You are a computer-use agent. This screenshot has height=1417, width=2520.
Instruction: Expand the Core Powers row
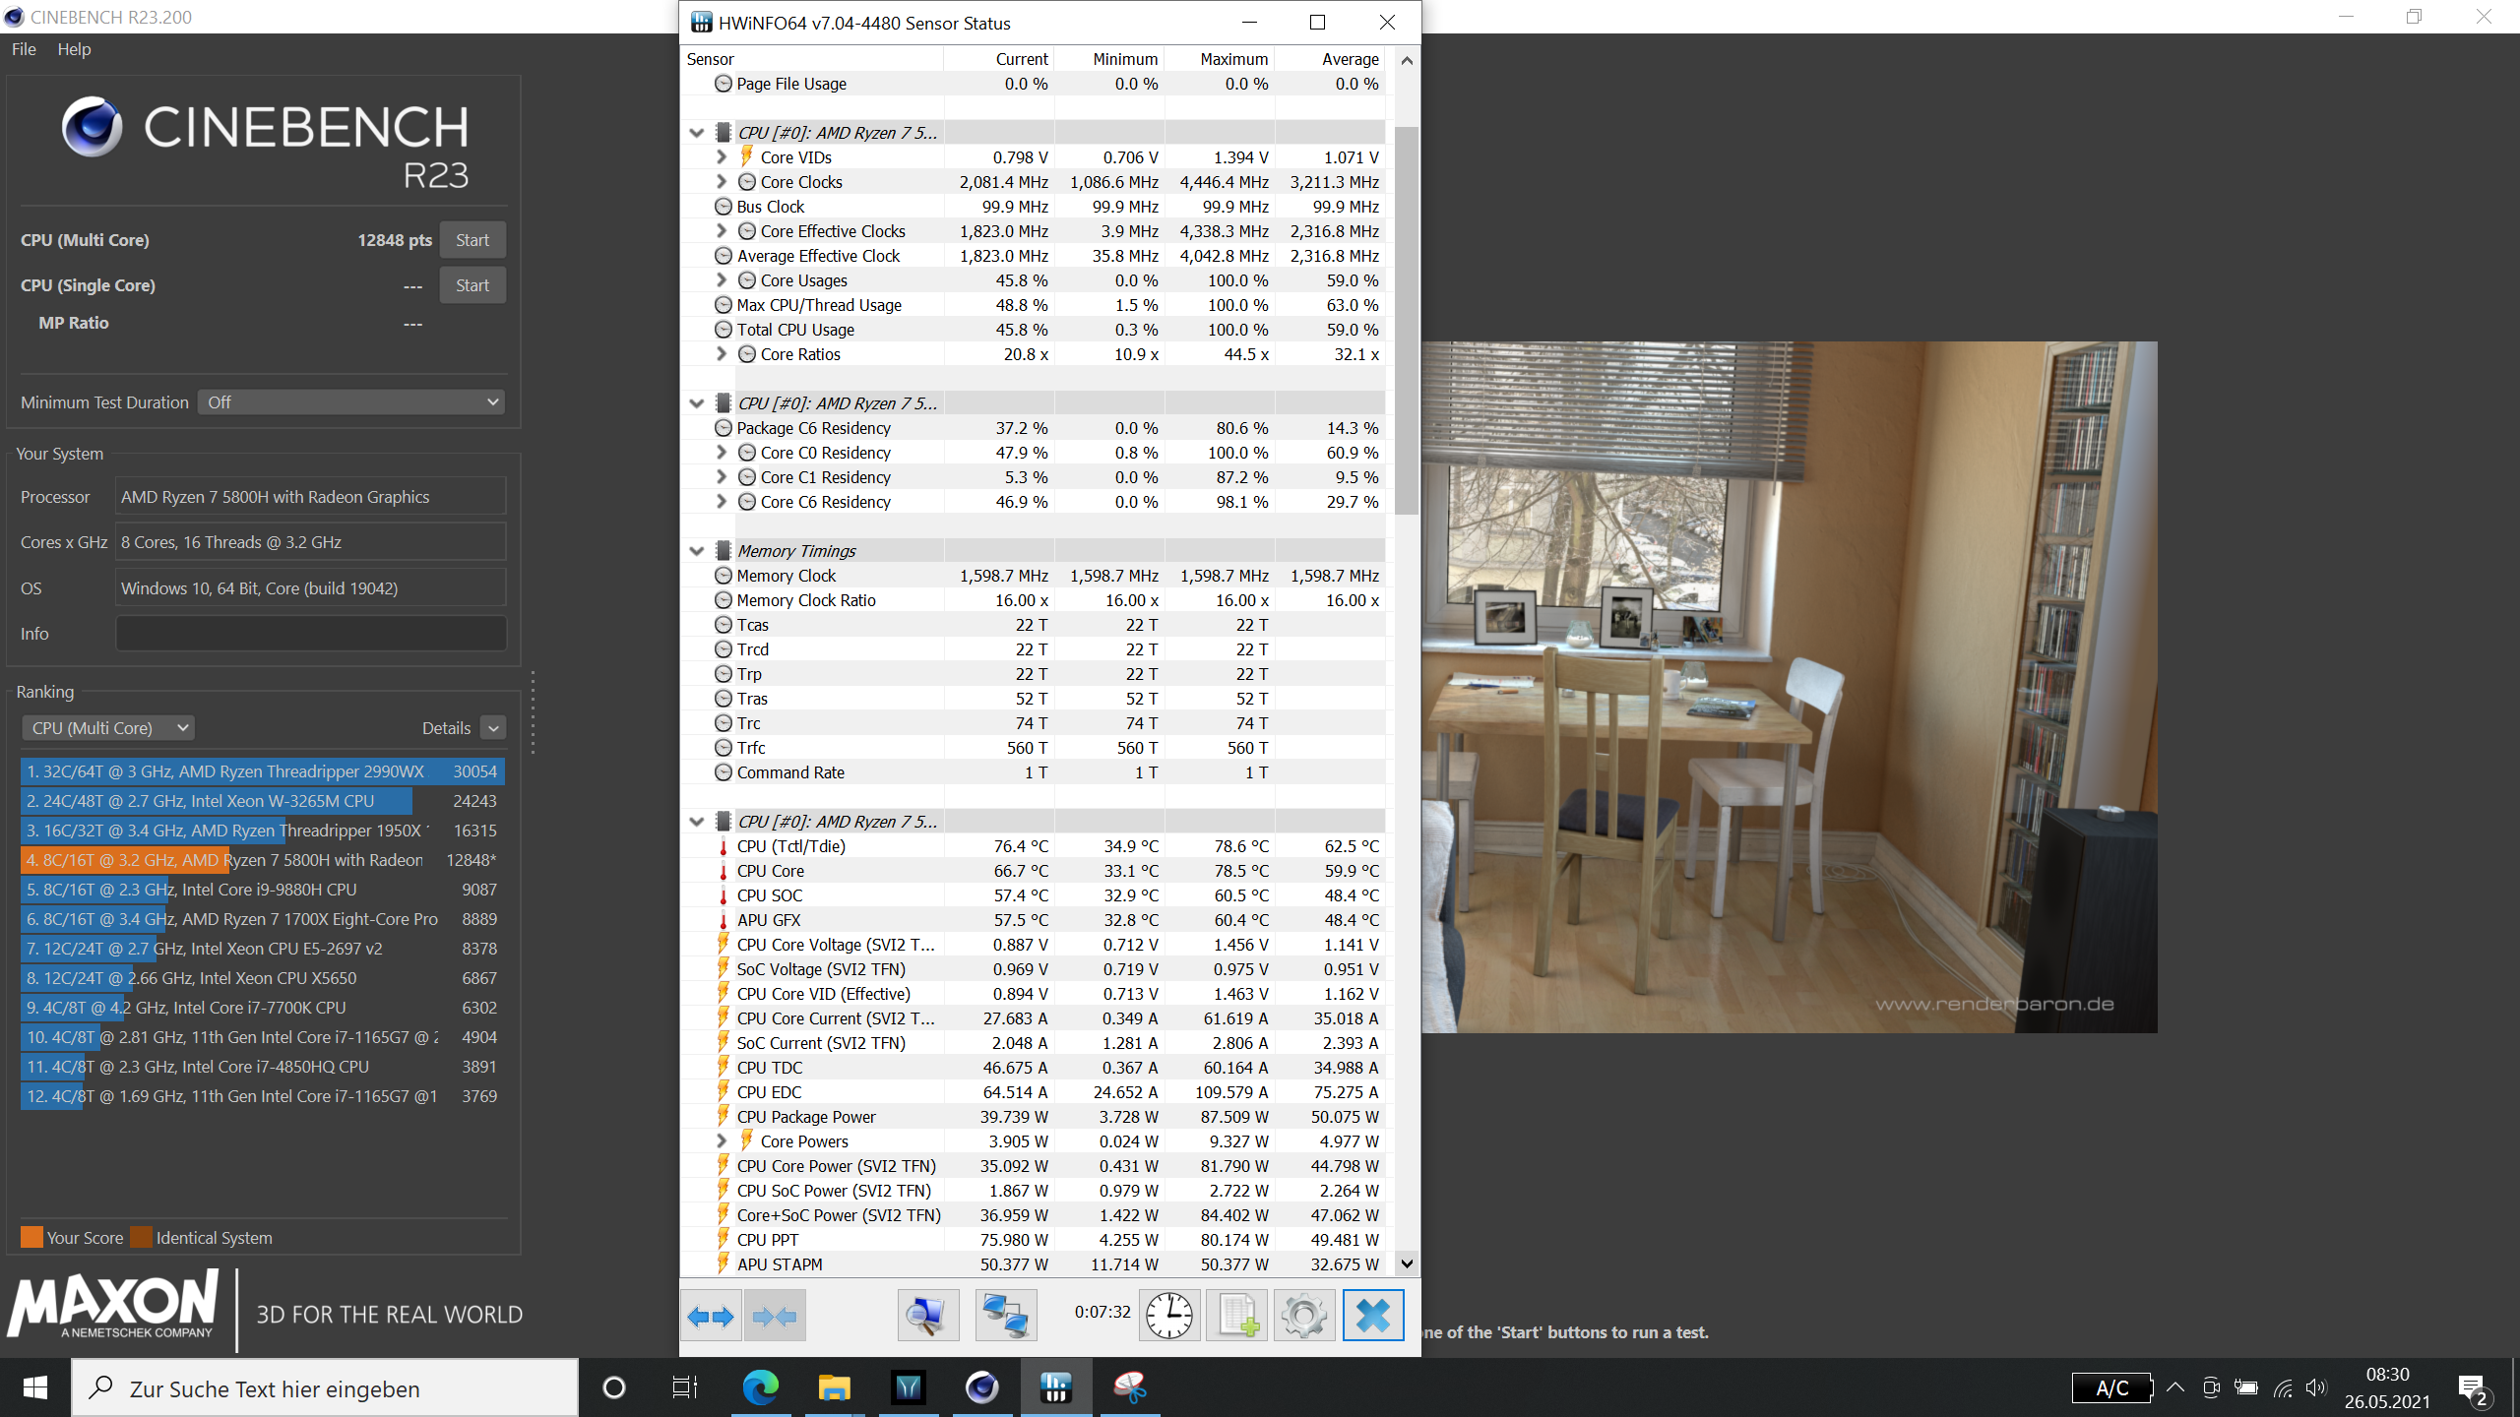(x=722, y=1141)
